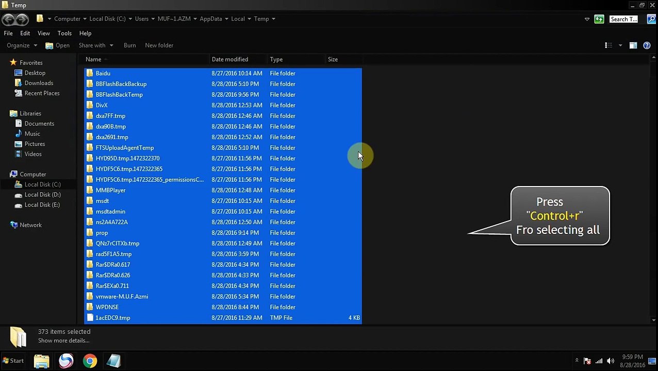658x371 pixels.
Task: Click the scrollbar down arrow
Action: [x=653, y=320]
